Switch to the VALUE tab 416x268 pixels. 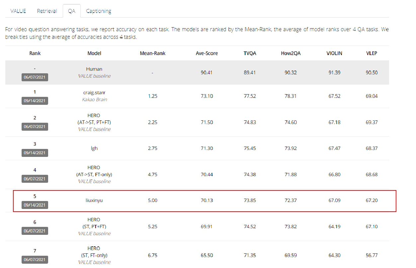coord(18,11)
